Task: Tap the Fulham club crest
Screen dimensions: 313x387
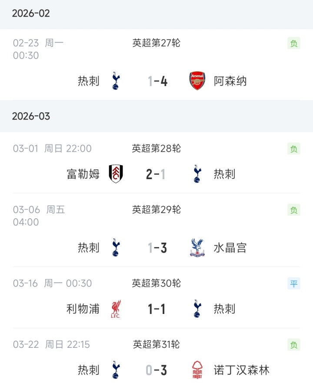Action: pyautogui.click(x=116, y=174)
